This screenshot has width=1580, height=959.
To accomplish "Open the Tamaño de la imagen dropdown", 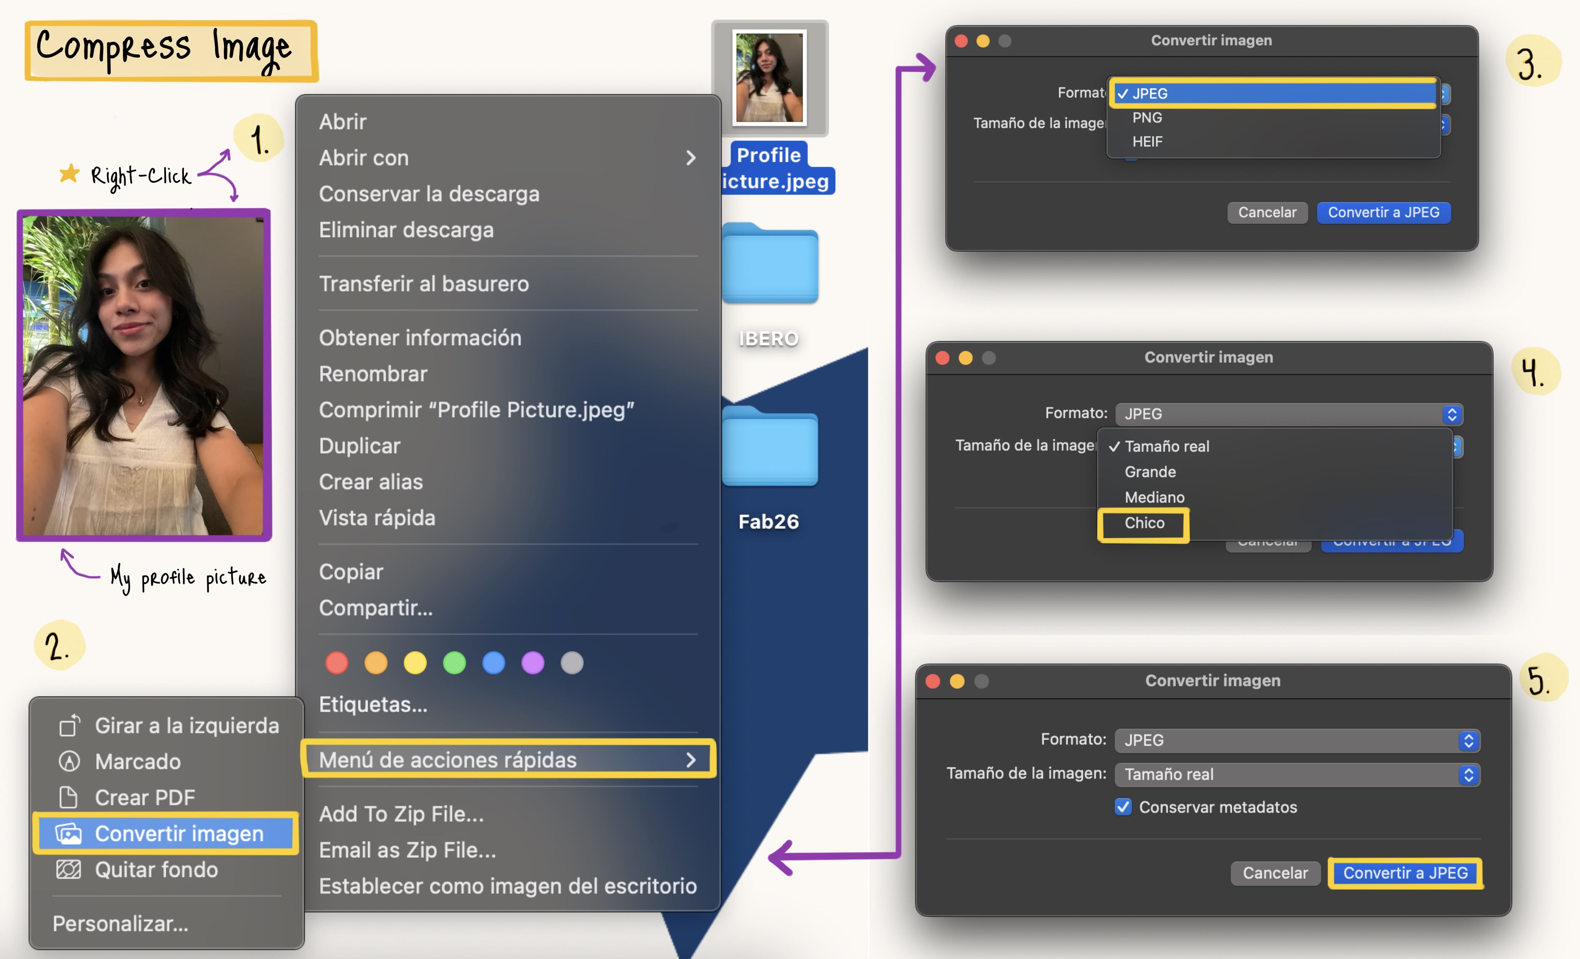I will coord(1296,774).
